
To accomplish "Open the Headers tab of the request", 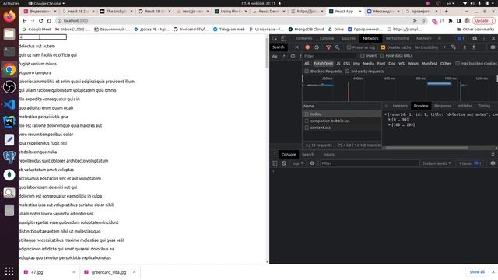I will pyautogui.click(x=400, y=106).
